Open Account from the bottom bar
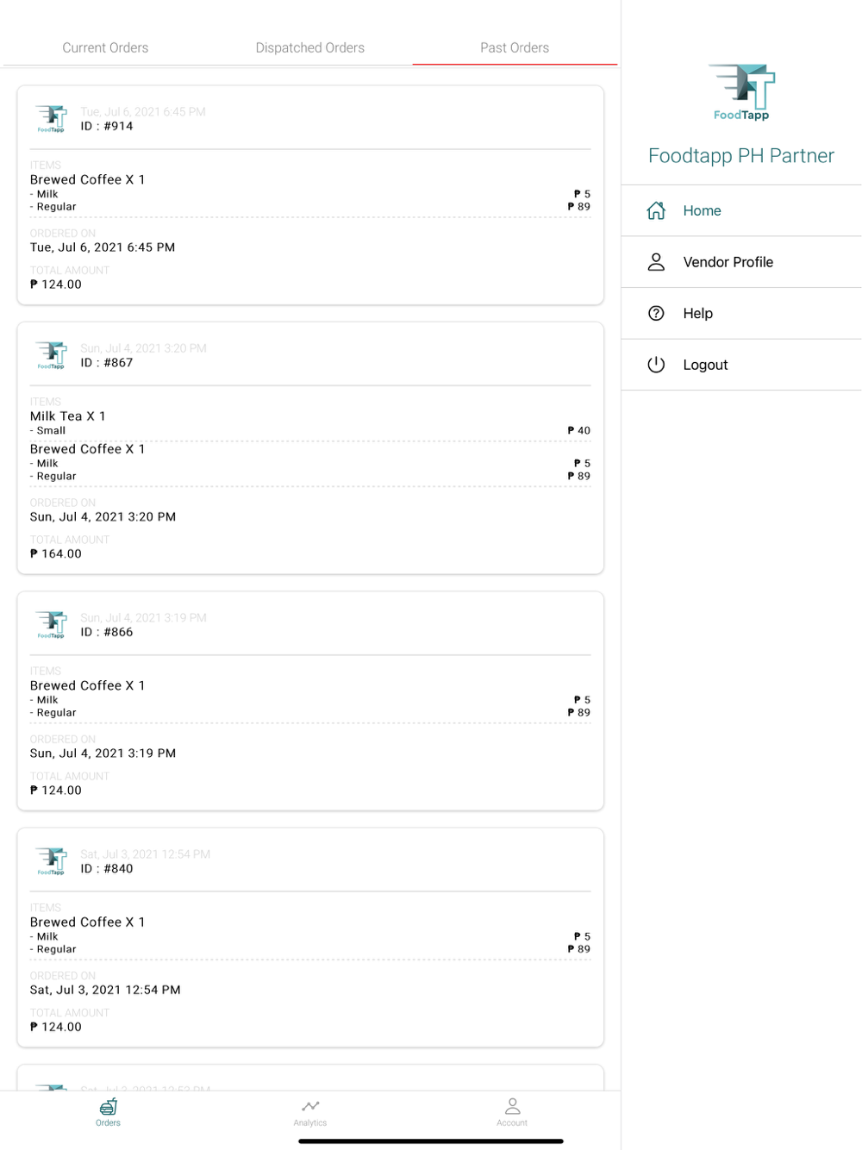Screen dimensions: 862x1150 click(x=512, y=1111)
